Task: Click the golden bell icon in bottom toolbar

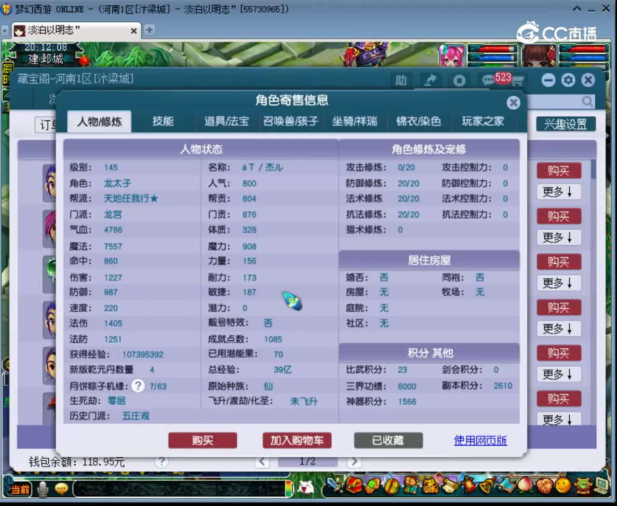Action: pyautogui.click(x=487, y=485)
